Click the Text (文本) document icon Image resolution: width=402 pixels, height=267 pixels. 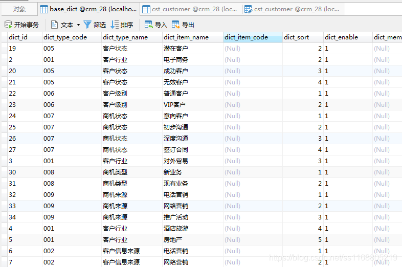click(x=54, y=25)
